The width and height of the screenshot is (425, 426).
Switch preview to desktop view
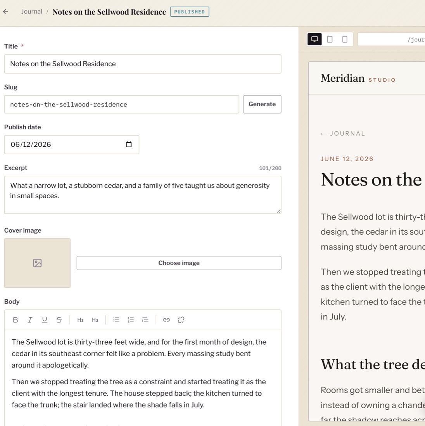click(x=314, y=40)
